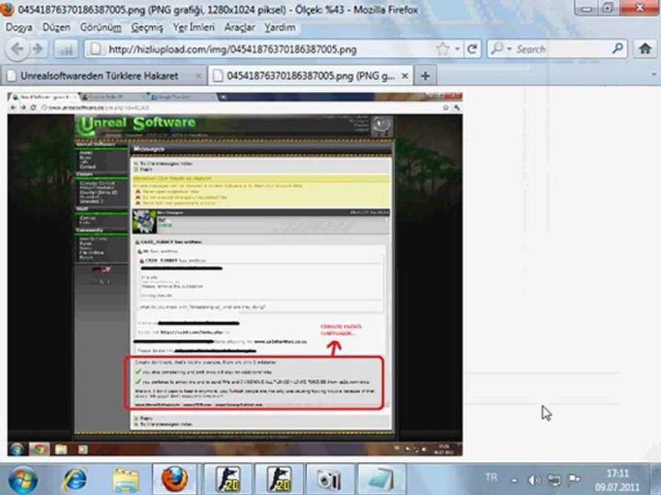Open a new tab with the plus button

pyautogui.click(x=426, y=76)
